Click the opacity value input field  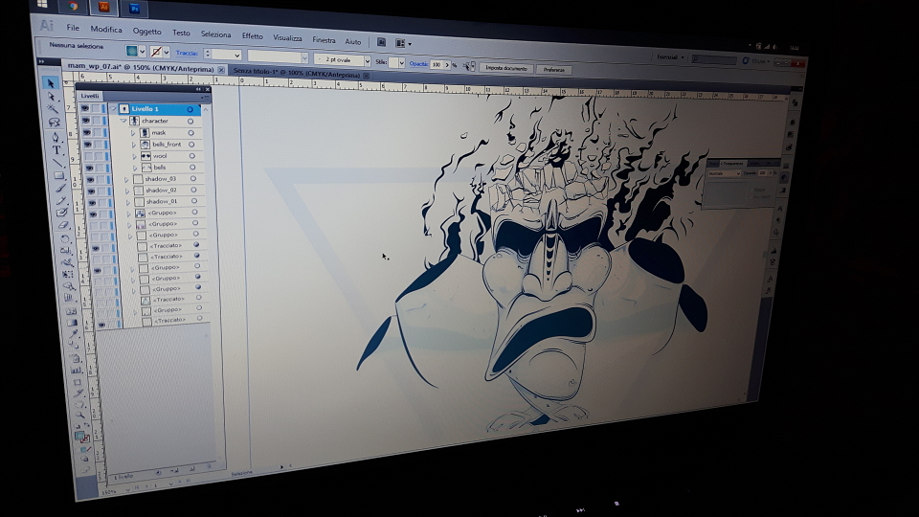click(x=437, y=64)
